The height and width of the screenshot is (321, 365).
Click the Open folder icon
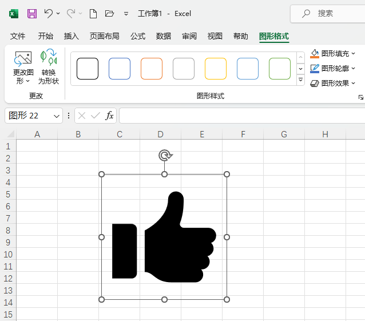click(x=110, y=13)
